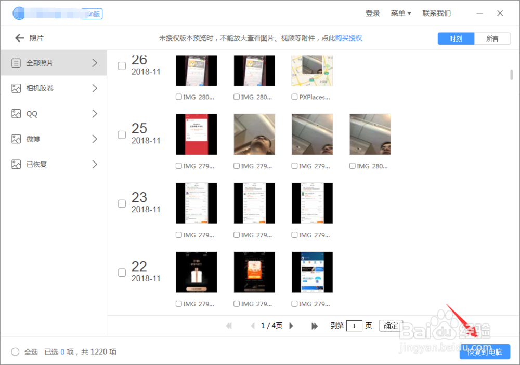Check the checkbox for date group 26 2018-11

coord(121,65)
